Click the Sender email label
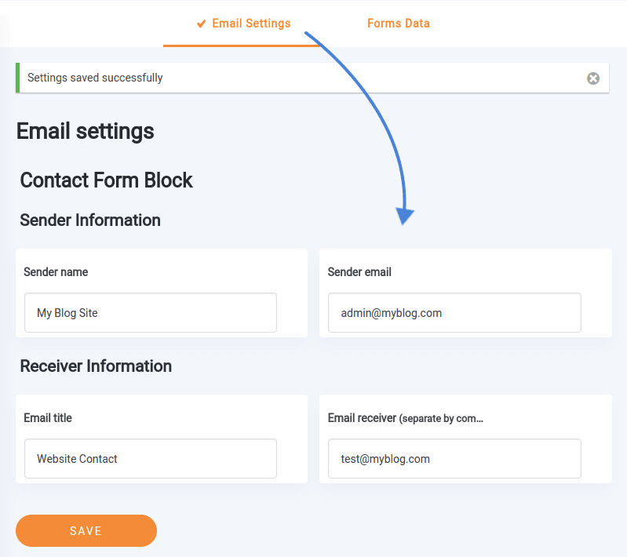The image size is (627, 557). [359, 272]
